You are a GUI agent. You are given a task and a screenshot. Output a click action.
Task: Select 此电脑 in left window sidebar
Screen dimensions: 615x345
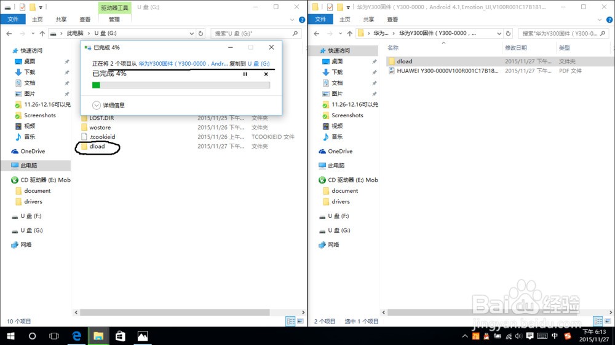tap(29, 166)
